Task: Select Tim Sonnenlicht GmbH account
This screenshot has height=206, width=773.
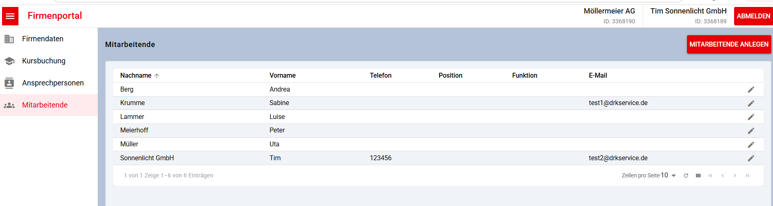Action: coord(688,16)
